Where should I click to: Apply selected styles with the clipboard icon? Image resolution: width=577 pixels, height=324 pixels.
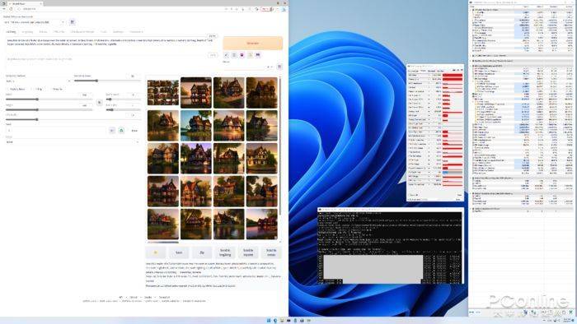(x=250, y=55)
